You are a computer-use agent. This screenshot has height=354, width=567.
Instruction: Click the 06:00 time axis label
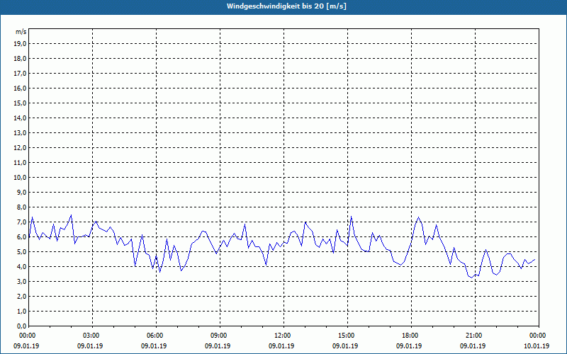156,336
